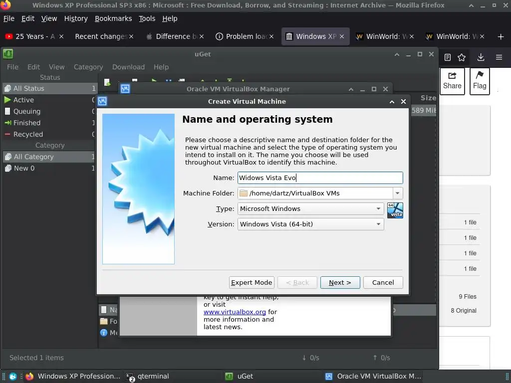511x383 pixels.
Task: Open Firefox History menu
Action: pyautogui.click(x=76, y=18)
